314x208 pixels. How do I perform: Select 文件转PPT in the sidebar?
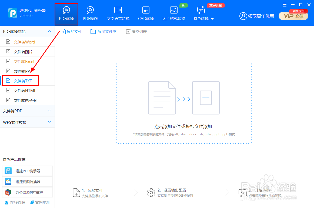coord(28,71)
